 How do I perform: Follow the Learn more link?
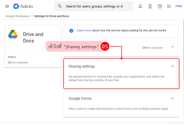pyautogui.click(x=84, y=30)
